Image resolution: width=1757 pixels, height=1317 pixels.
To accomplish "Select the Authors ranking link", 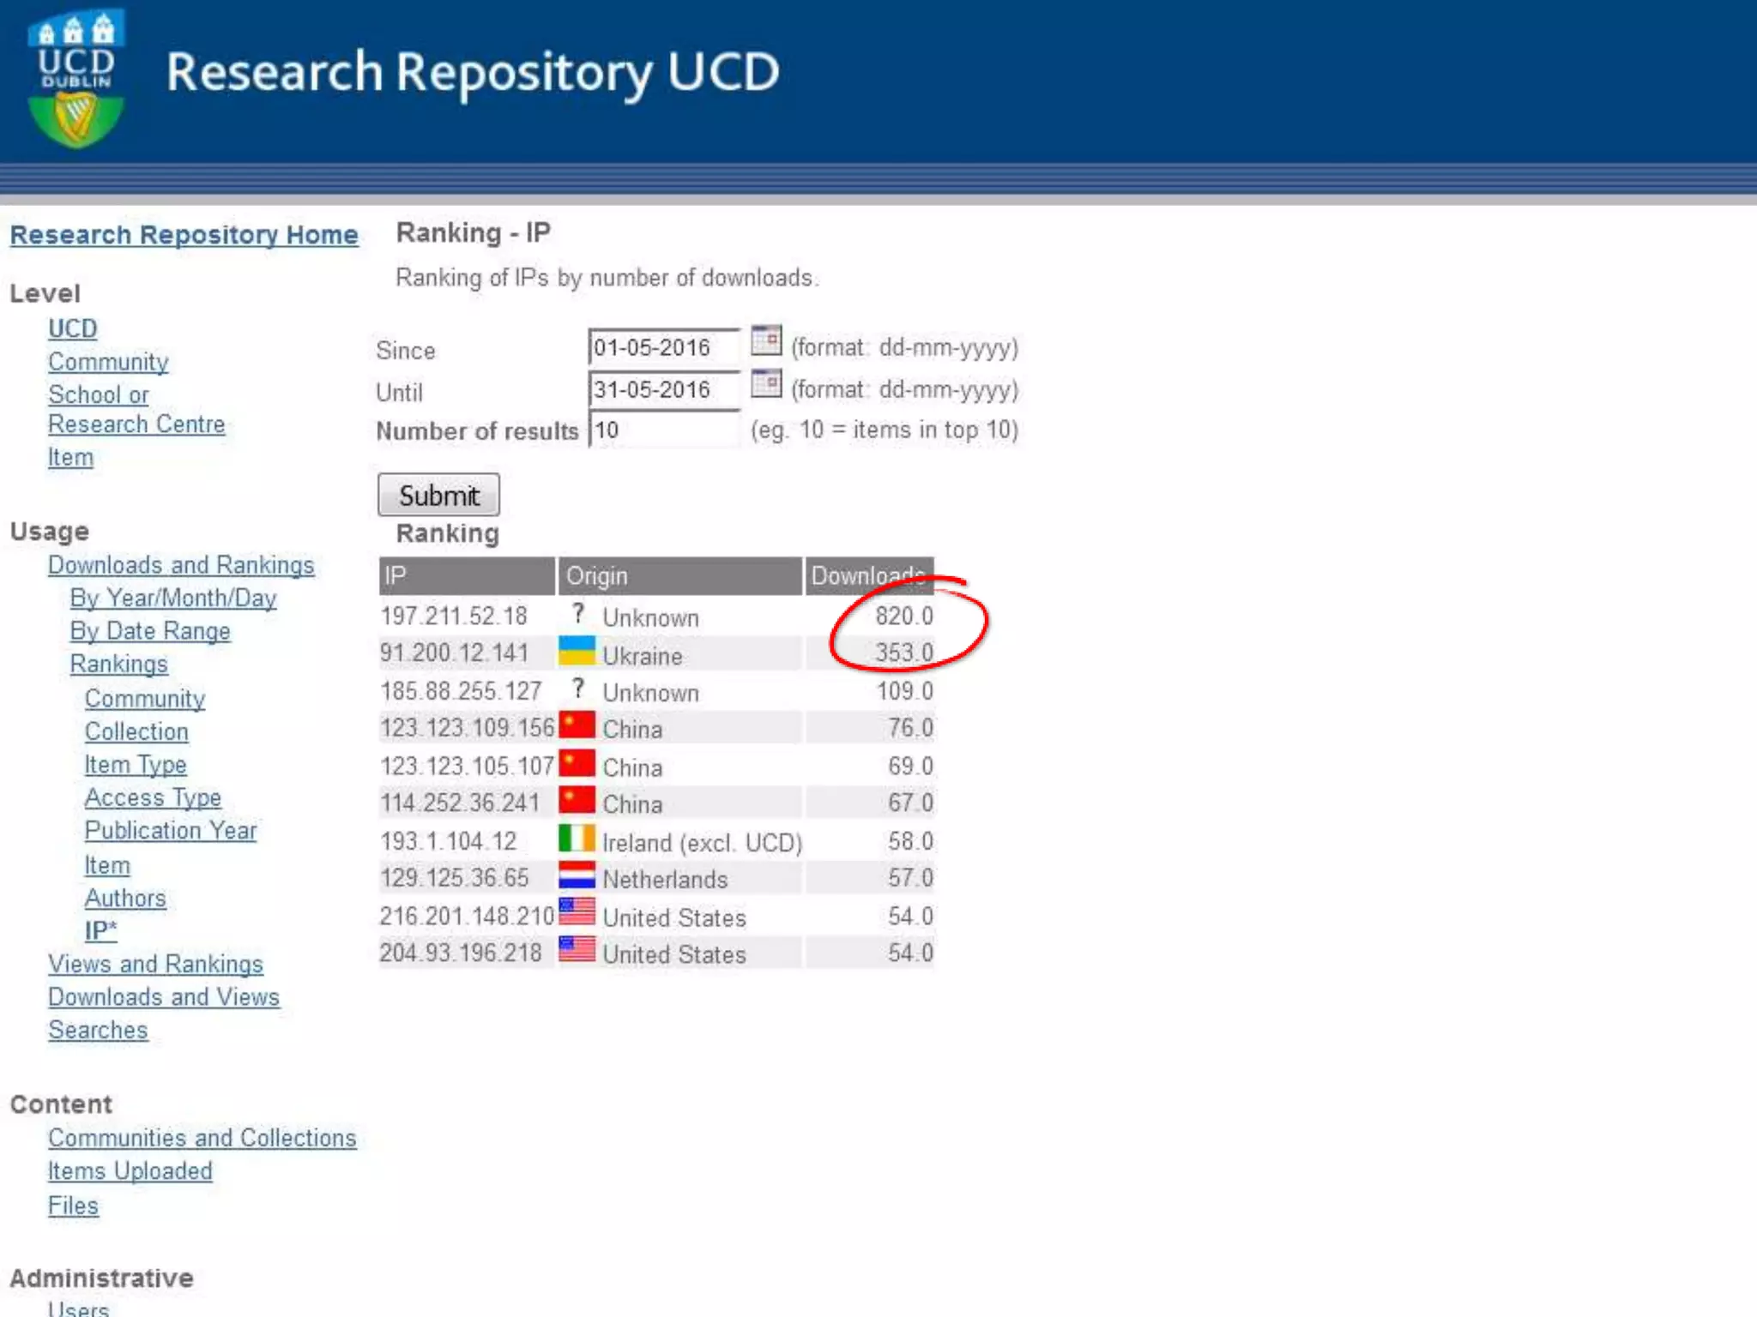I will point(125,898).
